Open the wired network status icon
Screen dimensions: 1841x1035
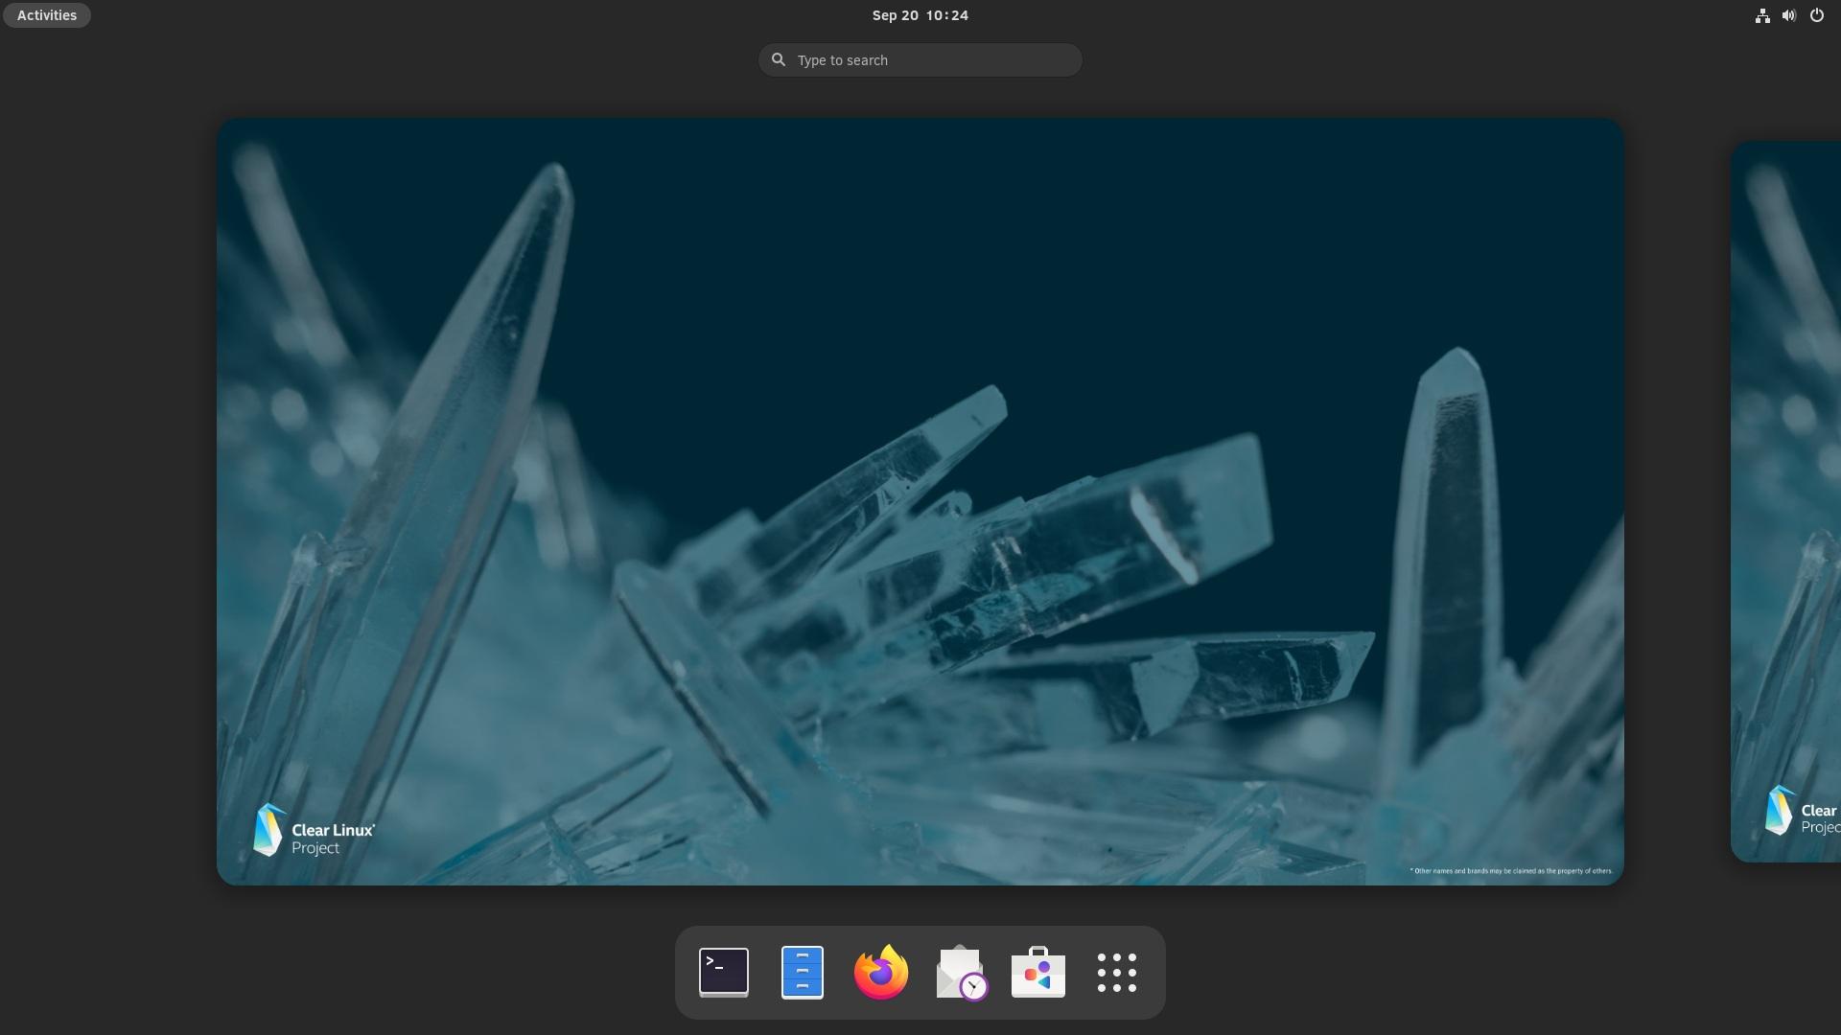pos(1761,15)
